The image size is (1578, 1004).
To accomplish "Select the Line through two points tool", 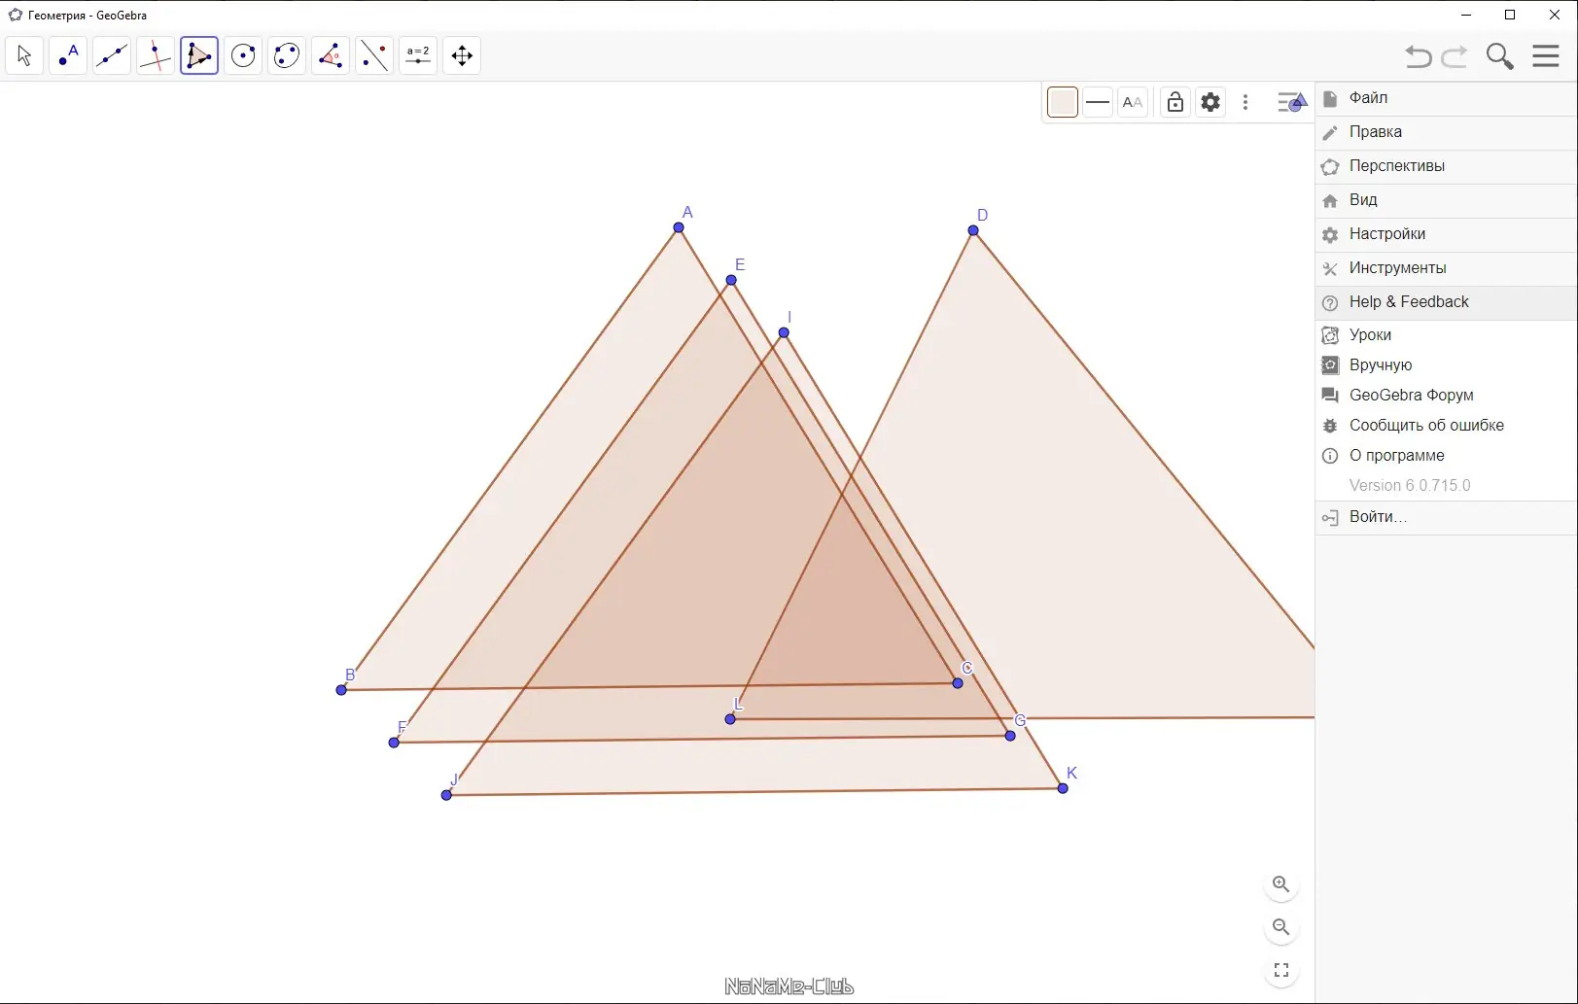I will click(112, 55).
